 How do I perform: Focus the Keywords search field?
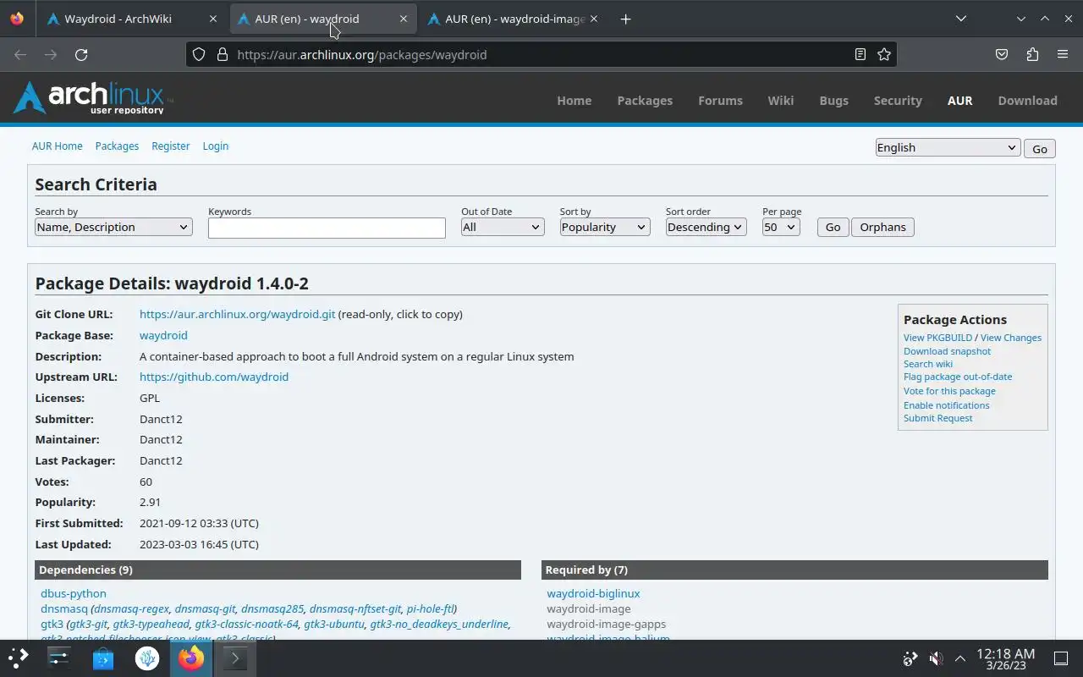[x=327, y=228]
